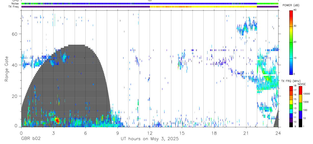This screenshot has height=144, width=313.
Task: Click the '10000' tick on the NOISE scale
Action: click(x=307, y=94)
